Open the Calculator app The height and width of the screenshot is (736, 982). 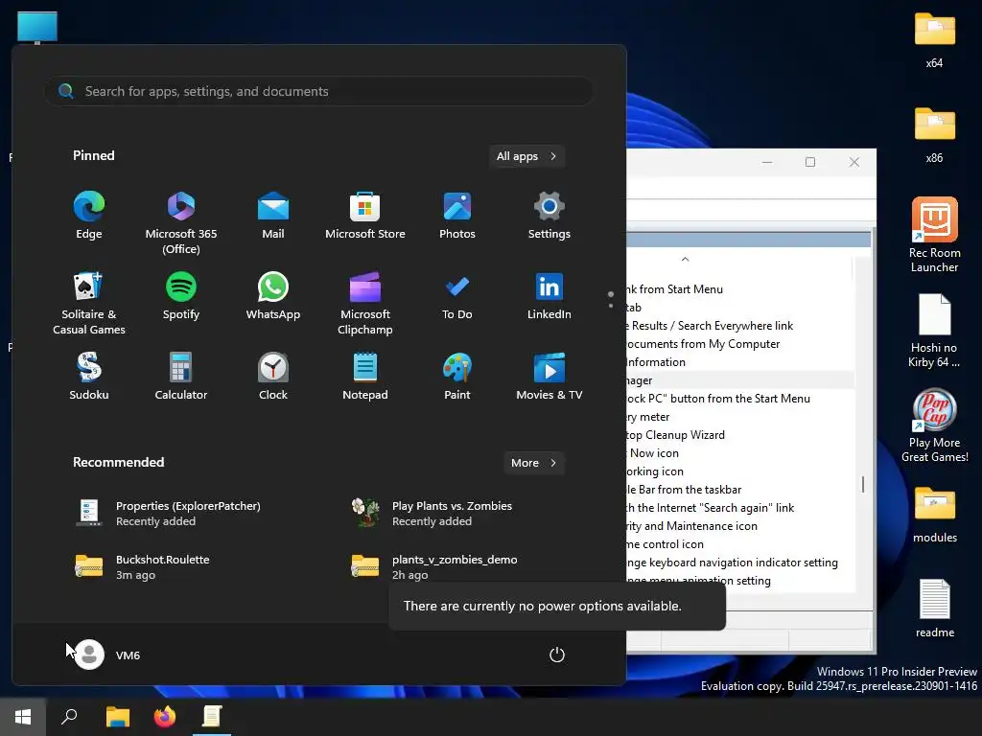[x=181, y=376]
